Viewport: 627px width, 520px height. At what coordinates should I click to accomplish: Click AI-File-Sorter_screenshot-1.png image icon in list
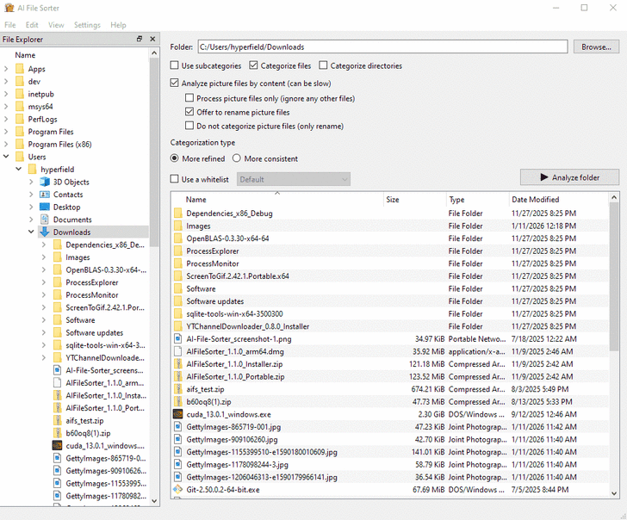point(178,339)
